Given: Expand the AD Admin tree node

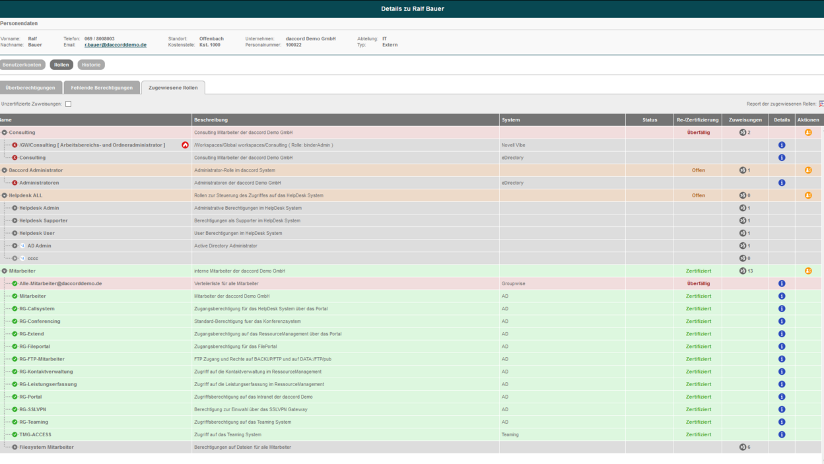Looking at the screenshot, I should (x=15, y=246).
